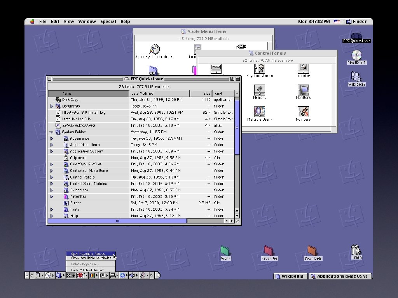Collapse the Control Strip using its end tab
The width and height of the screenshot is (398, 298).
tap(158, 275)
